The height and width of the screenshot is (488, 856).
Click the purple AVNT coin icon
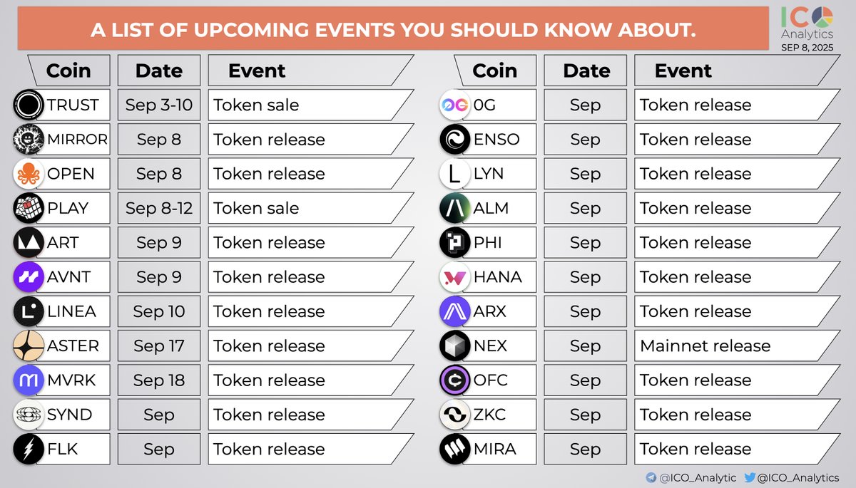[x=29, y=277]
